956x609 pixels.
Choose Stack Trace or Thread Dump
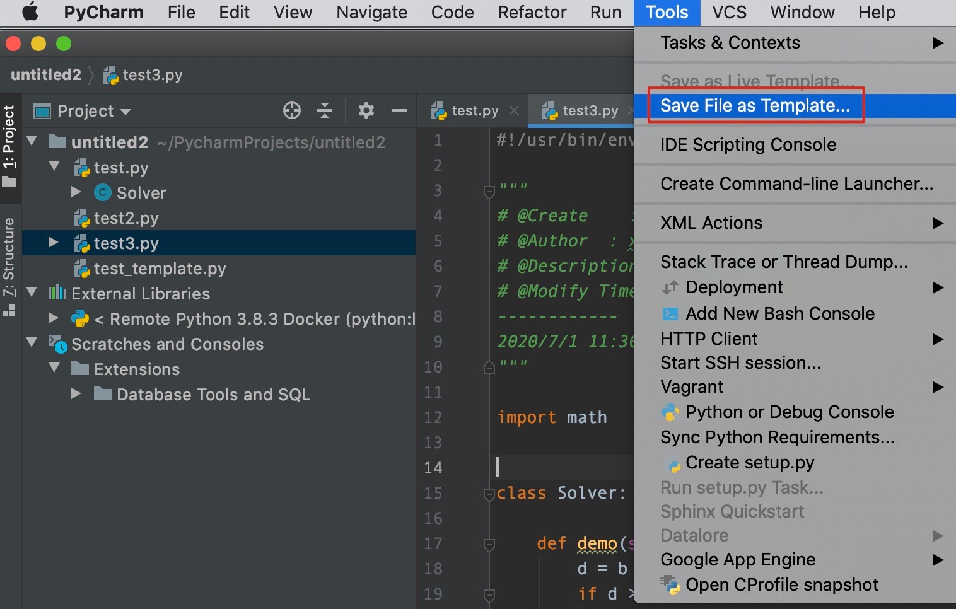point(795,262)
